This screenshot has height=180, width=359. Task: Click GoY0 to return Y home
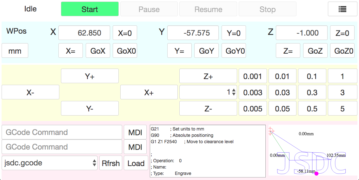pyautogui.click(x=234, y=50)
